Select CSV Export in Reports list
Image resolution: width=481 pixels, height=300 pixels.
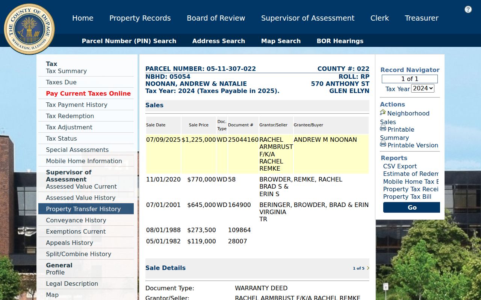coord(400,166)
